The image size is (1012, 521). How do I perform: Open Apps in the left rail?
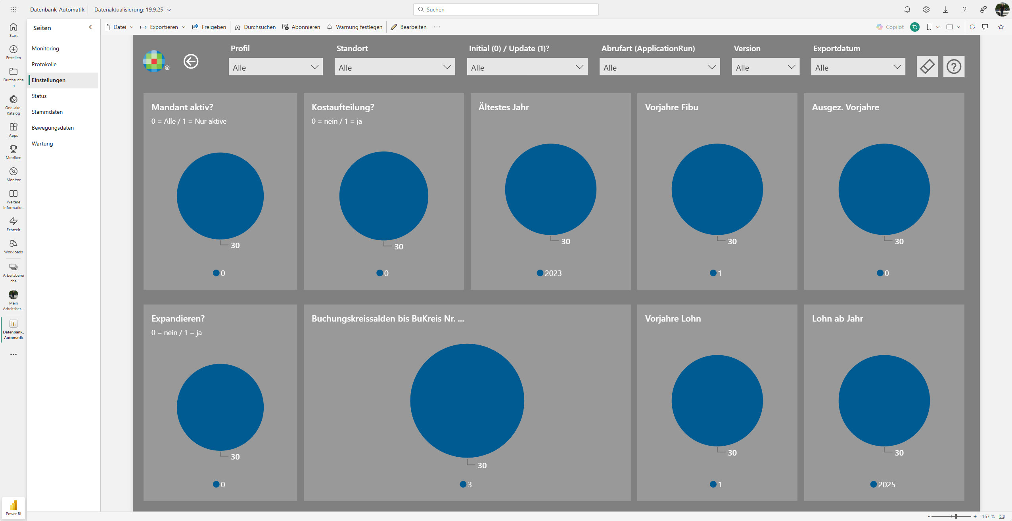(x=13, y=130)
